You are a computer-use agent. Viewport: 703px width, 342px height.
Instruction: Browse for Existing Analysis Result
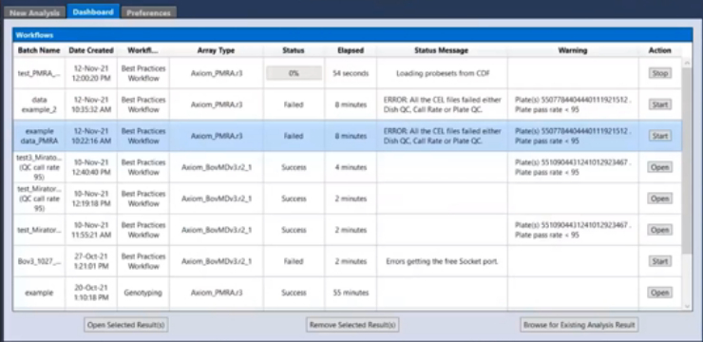(x=579, y=325)
